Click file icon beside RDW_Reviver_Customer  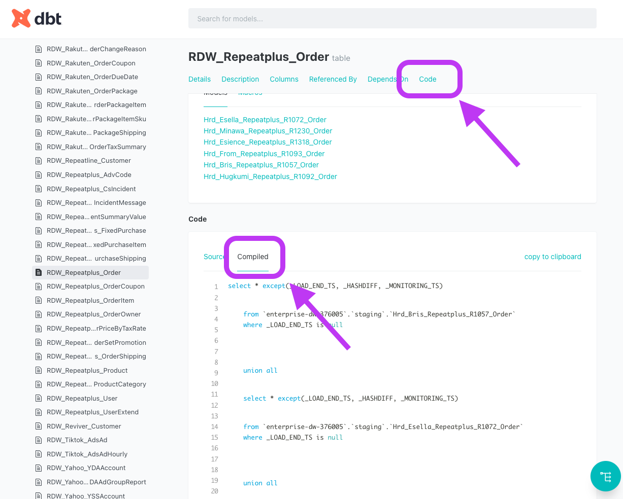click(x=39, y=426)
